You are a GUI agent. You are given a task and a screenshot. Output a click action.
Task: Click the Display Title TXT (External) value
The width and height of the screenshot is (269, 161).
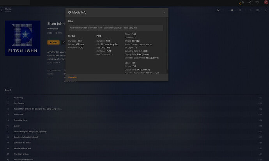[x=143, y=70]
